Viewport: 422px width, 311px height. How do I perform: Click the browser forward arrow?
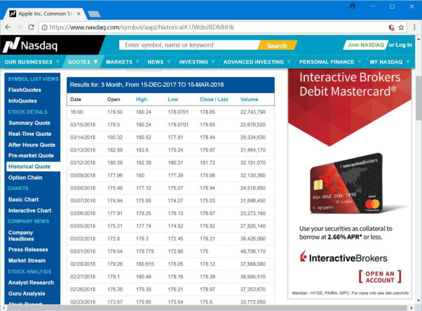point(20,27)
